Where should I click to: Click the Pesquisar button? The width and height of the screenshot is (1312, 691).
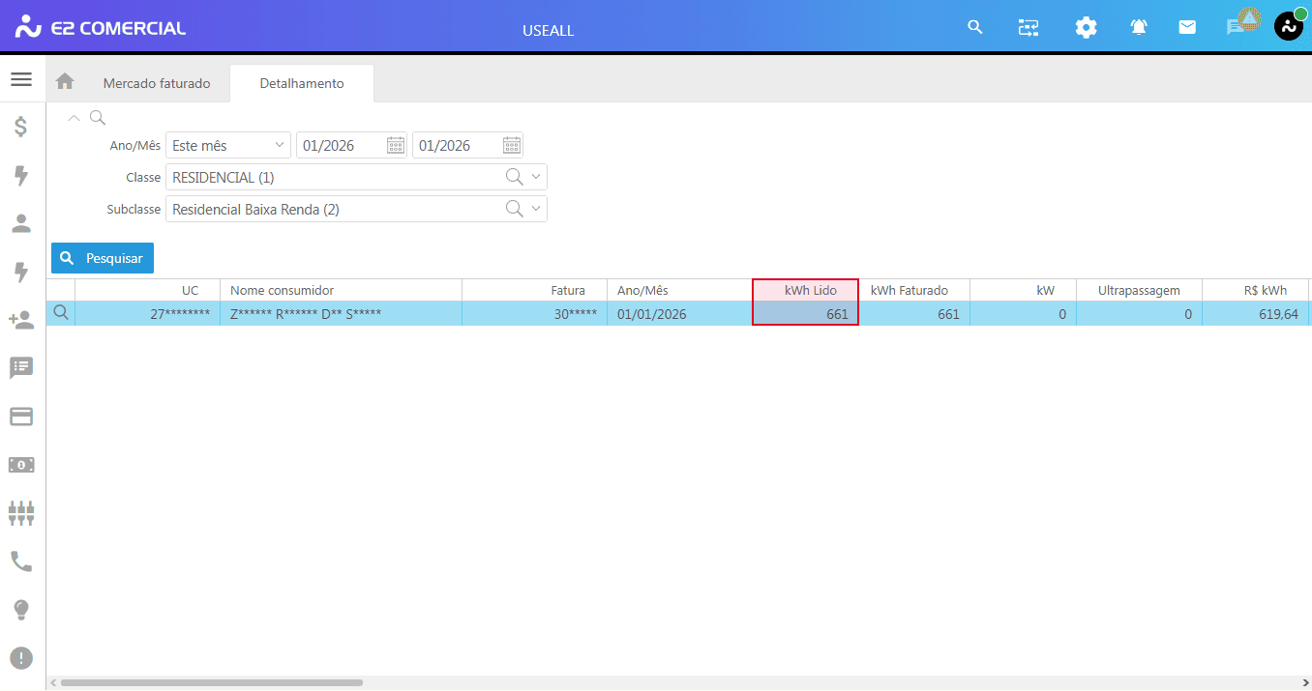(x=103, y=258)
